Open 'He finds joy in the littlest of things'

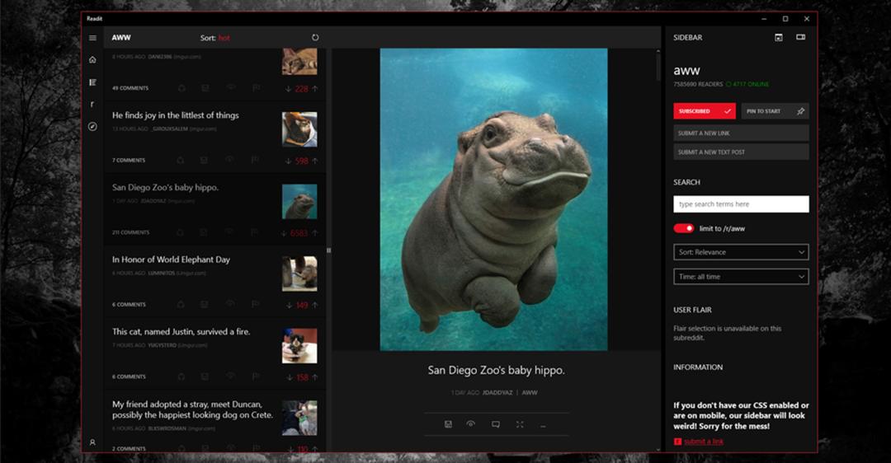pos(176,115)
